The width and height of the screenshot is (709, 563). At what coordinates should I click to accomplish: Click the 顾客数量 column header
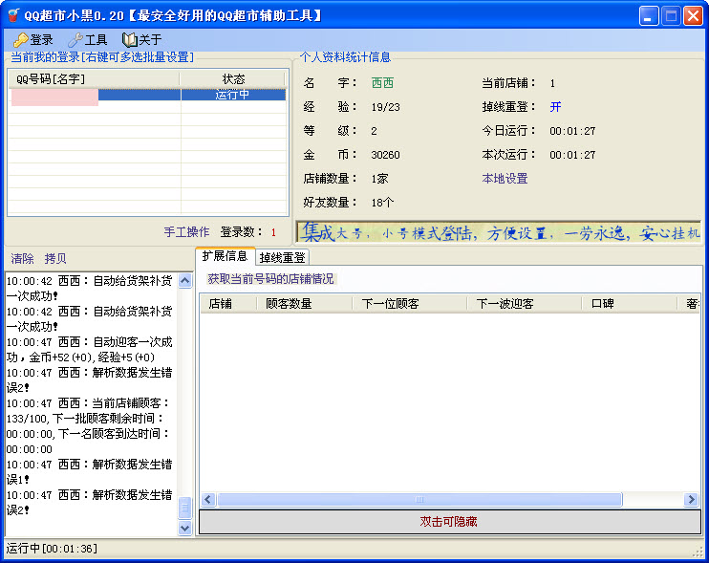(304, 303)
